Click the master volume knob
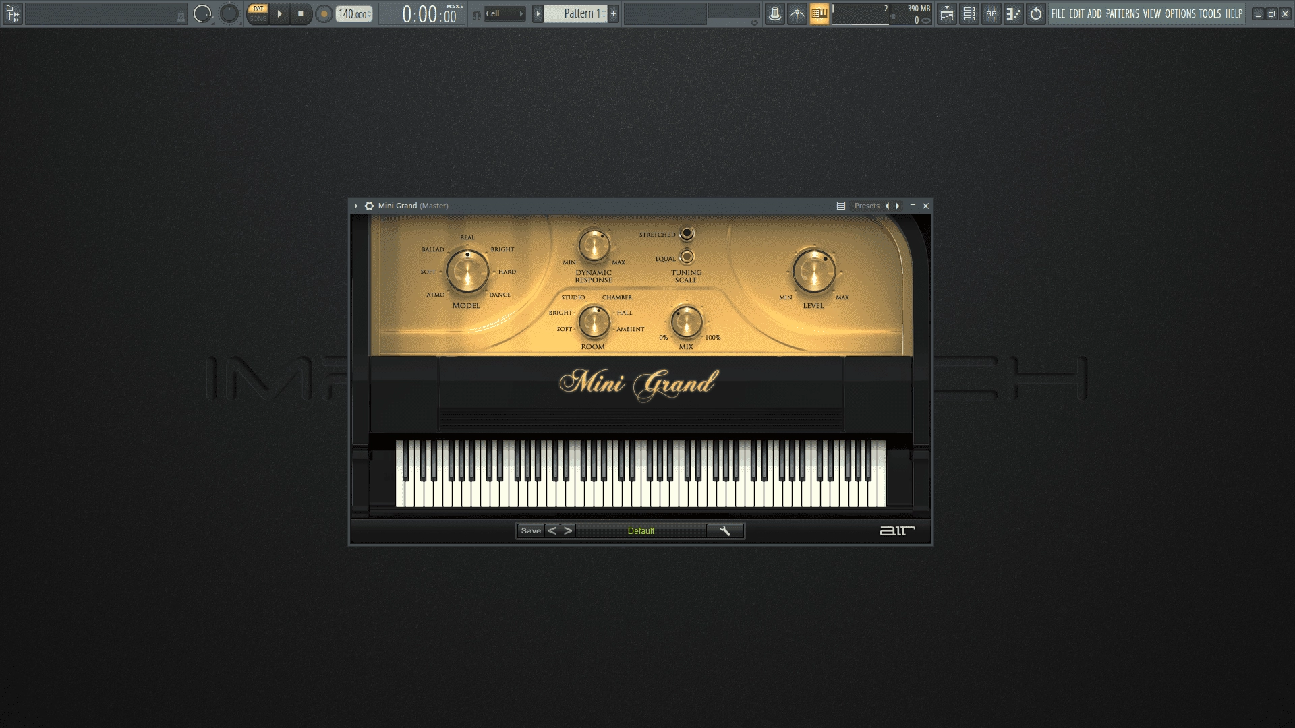1295x728 pixels. point(202,13)
